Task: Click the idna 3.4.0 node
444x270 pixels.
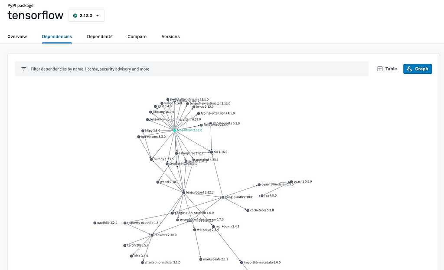Action: (x=131, y=256)
